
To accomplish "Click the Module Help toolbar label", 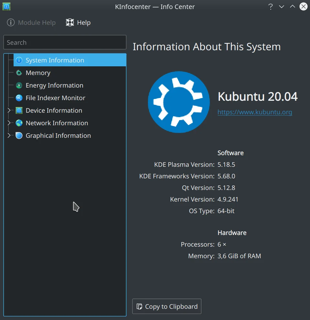I will [37, 23].
